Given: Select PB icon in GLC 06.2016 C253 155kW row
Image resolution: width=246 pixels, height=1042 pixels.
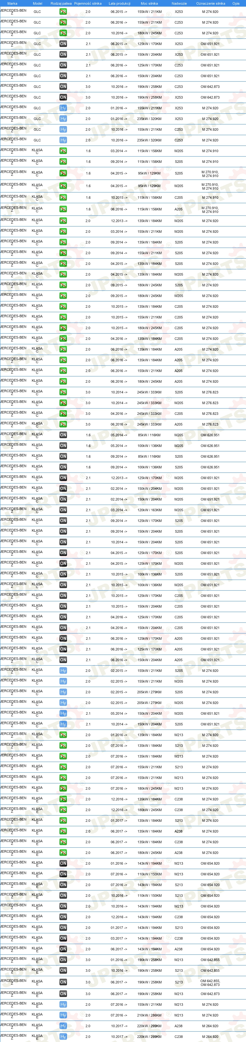Looking at the screenshot, I should (x=63, y=22).
